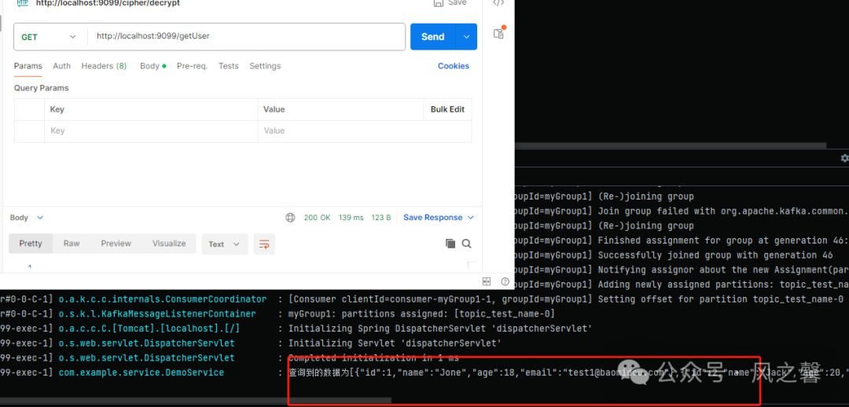Open the Cookies link
Image resolution: width=849 pixels, height=407 pixels.
[454, 66]
